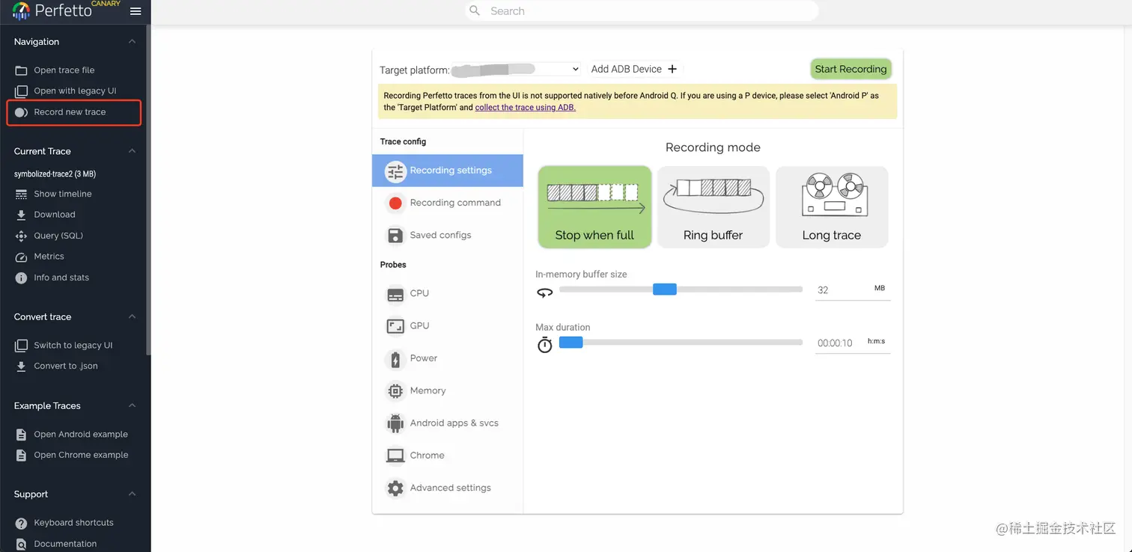This screenshot has height=552, width=1132.
Task: Click the Search input field
Action: point(644,11)
